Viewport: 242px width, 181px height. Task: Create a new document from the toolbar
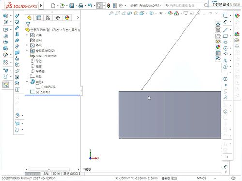[x=53, y=6]
